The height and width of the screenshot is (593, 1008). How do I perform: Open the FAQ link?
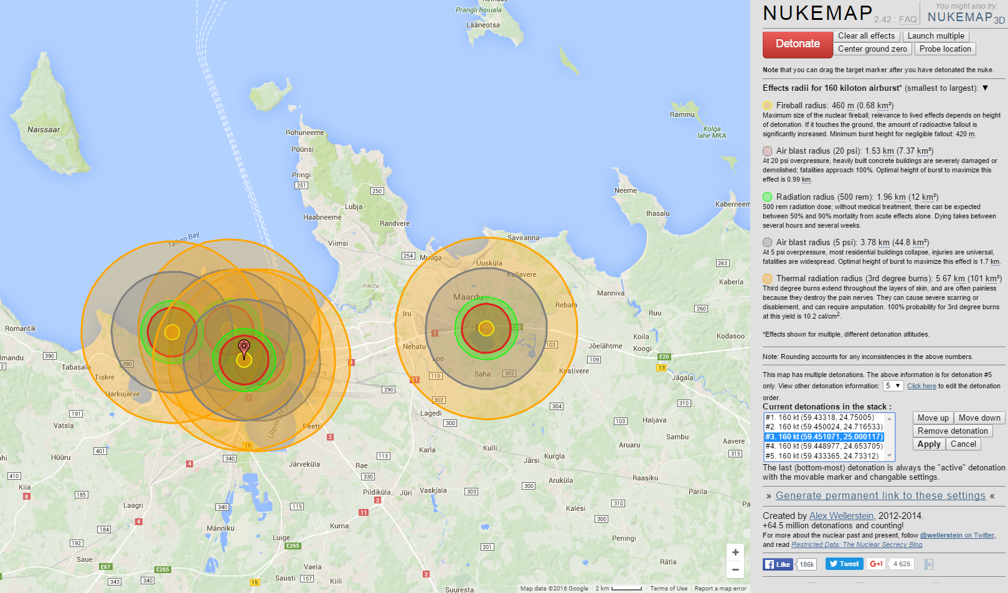pyautogui.click(x=908, y=20)
